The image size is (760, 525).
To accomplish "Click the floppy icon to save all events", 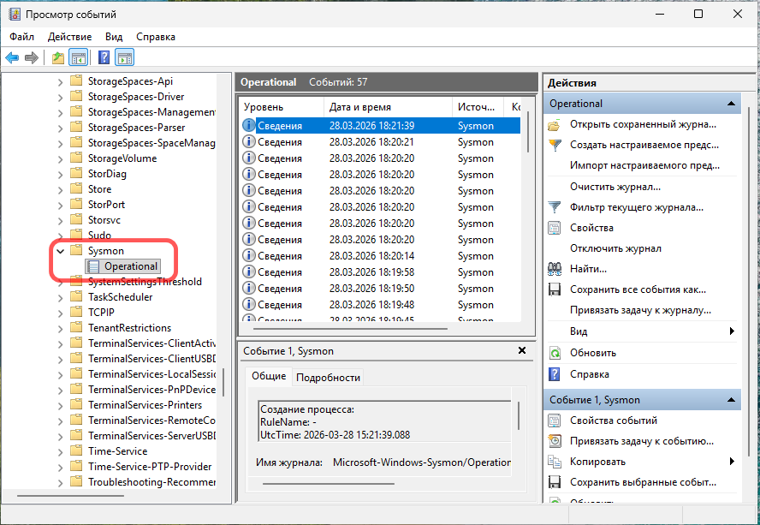I will click(x=555, y=289).
